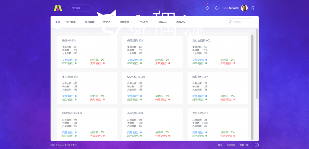Click the magnifier icon in Search box
Image resolution: width=309 pixels, height=149 pixels.
coord(230,22)
